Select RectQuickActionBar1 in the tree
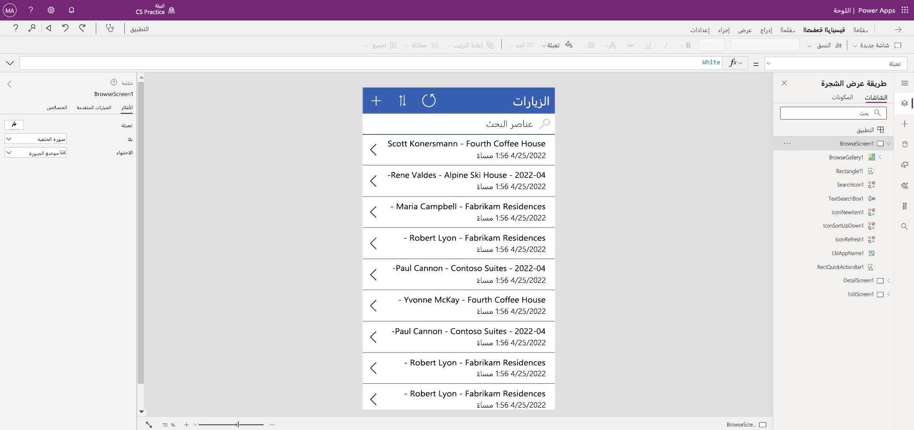 click(840, 267)
